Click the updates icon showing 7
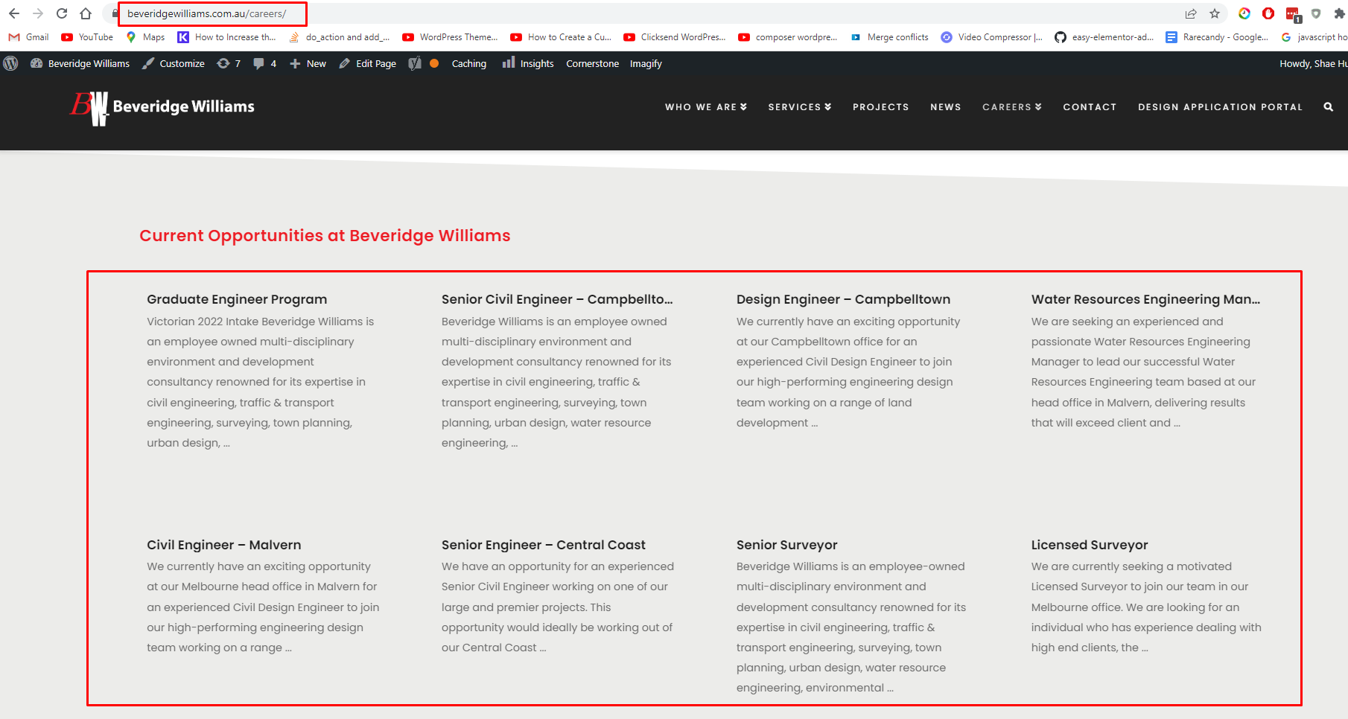 point(229,63)
